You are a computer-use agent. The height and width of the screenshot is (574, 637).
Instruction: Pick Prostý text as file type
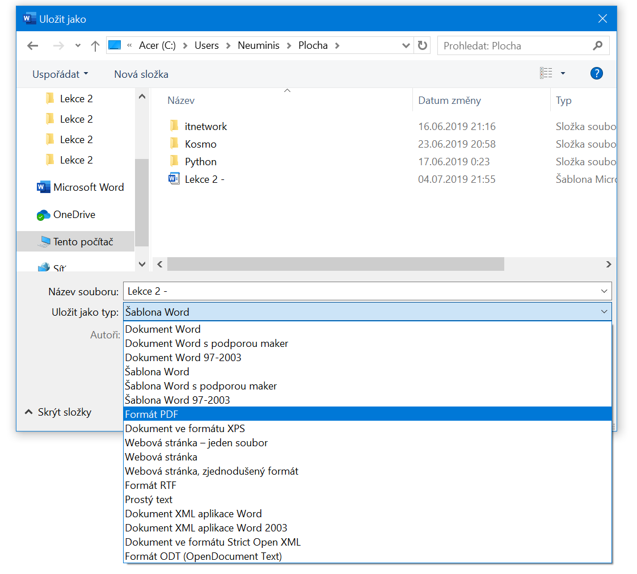pos(149,500)
